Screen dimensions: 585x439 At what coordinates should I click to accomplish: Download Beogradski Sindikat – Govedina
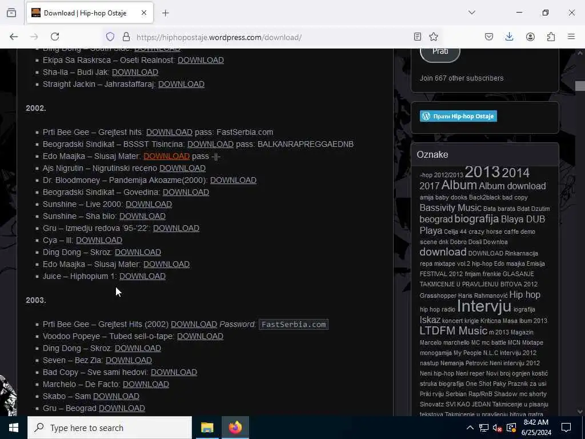point(186,192)
